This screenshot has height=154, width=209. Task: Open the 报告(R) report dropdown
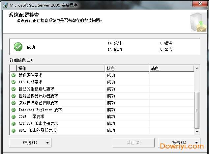(x=179, y=143)
